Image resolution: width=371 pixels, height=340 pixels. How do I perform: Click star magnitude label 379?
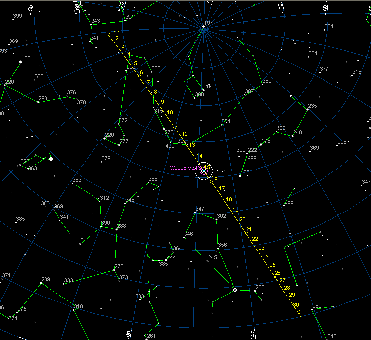pyautogui.click(x=106, y=158)
